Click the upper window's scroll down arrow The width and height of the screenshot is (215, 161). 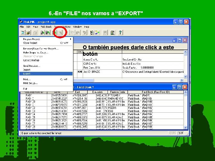coord(185,77)
